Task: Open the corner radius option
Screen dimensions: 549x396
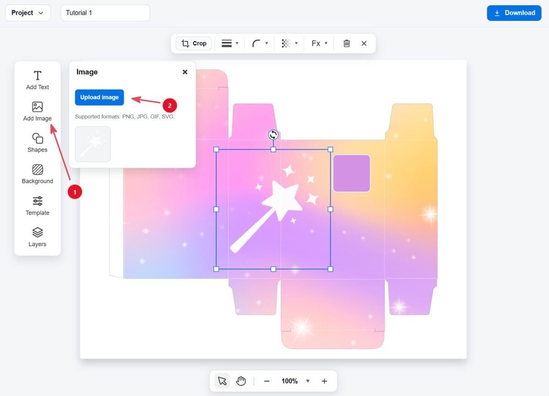Action: pos(257,43)
